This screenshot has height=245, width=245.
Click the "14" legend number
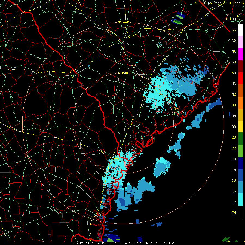click(234, 170)
